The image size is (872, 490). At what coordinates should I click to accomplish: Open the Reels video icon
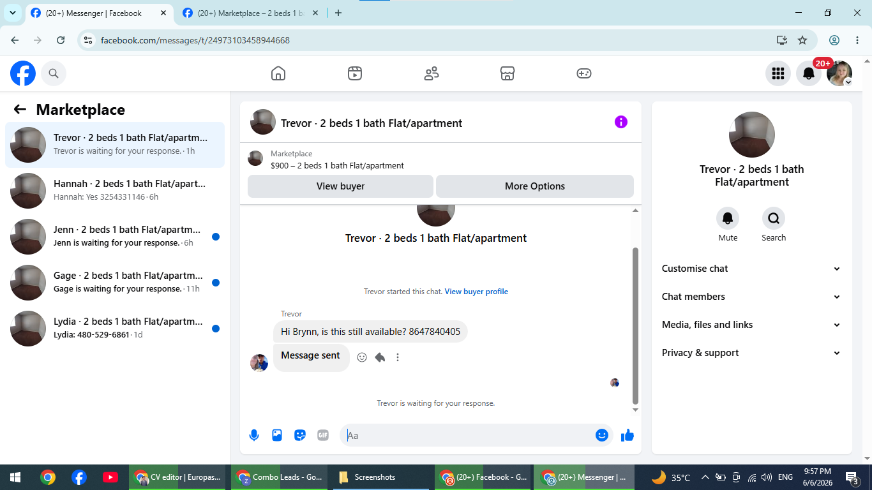(x=355, y=73)
